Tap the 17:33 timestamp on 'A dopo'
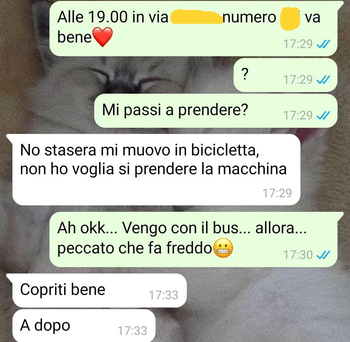350x342 pixels. 132,331
